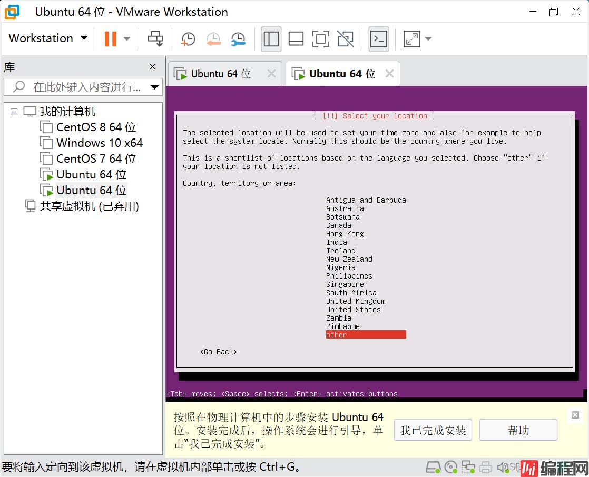Enter full screen mode icon
Viewport: 589px width, 477px height.
pos(320,38)
